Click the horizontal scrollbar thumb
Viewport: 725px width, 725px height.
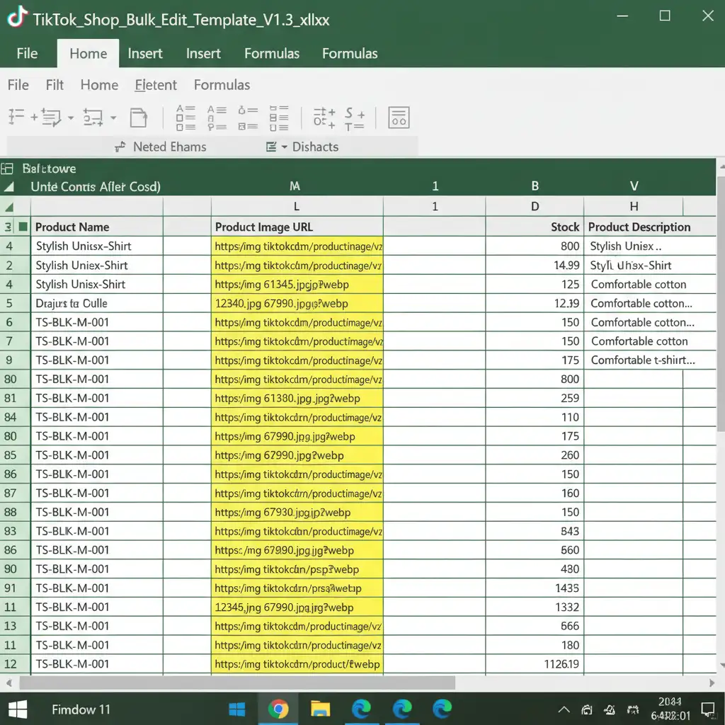pos(236,683)
